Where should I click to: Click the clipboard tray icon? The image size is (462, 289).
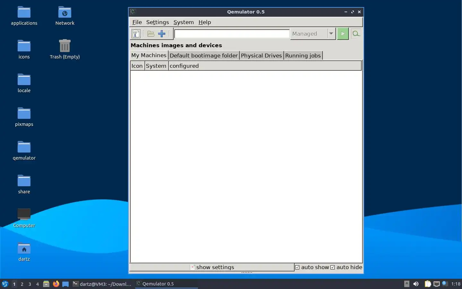[x=428, y=284]
